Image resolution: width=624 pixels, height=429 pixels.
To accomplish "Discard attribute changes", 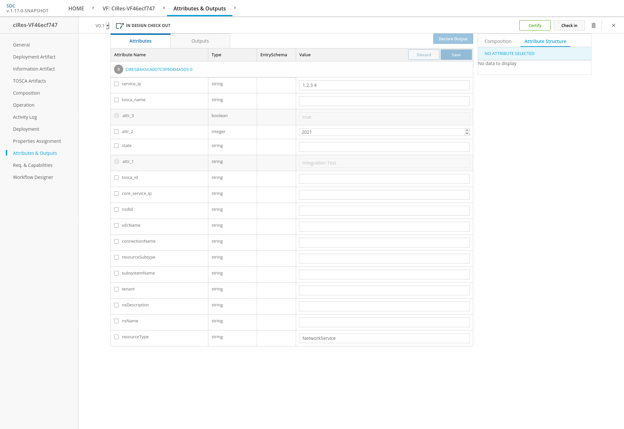I will tap(424, 55).
